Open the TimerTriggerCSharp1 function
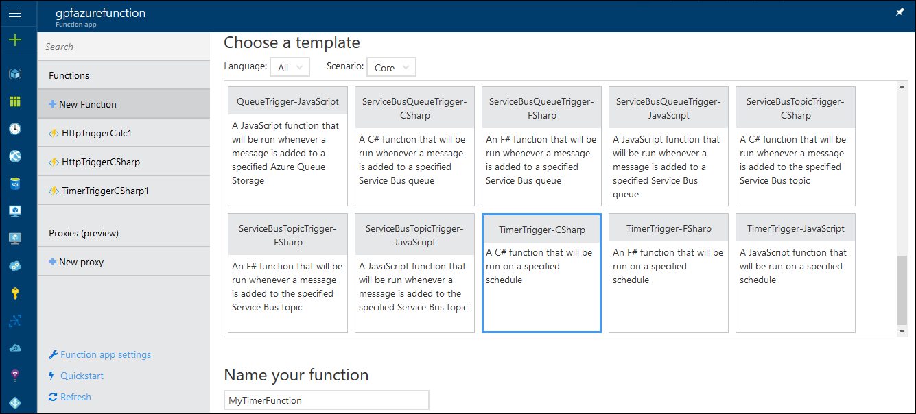Image resolution: width=916 pixels, height=414 pixels. point(124,191)
